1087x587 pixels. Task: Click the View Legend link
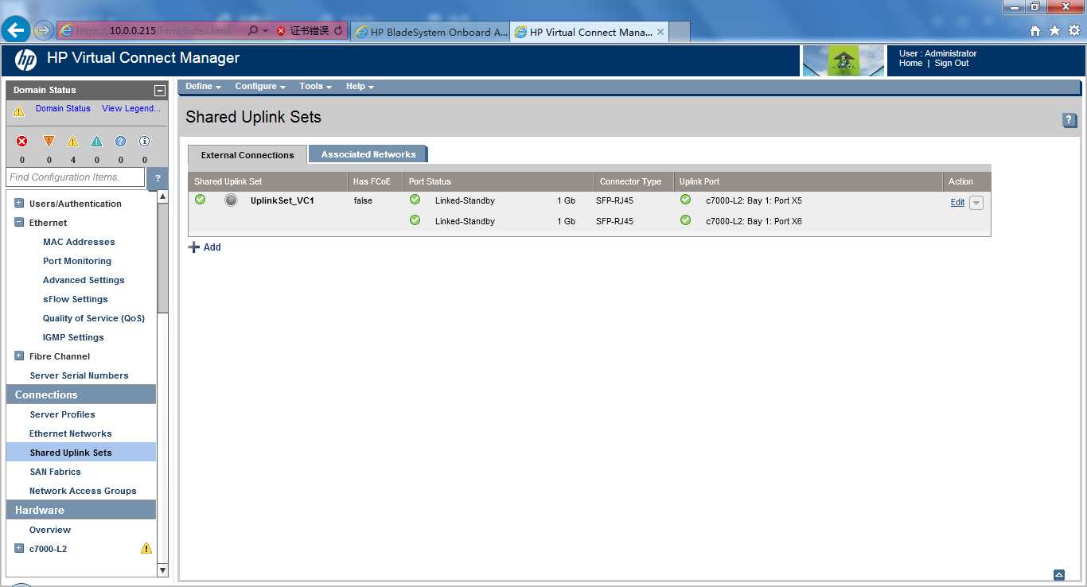pyautogui.click(x=131, y=109)
